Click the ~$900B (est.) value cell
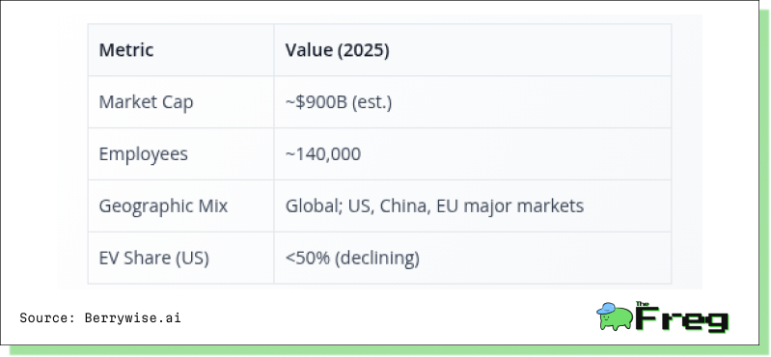 pyautogui.click(x=473, y=102)
